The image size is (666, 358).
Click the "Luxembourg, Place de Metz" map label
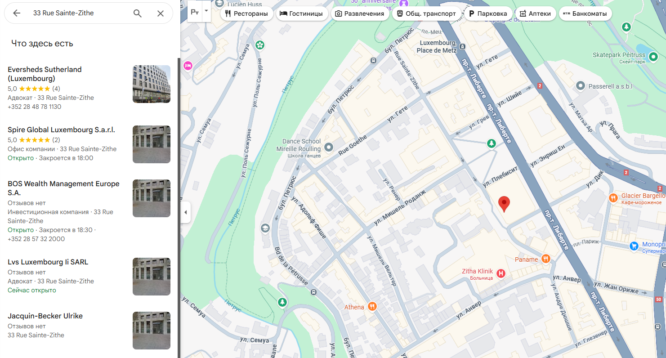(x=437, y=47)
